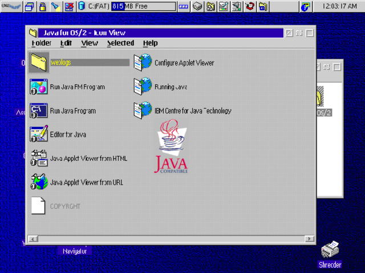This screenshot has width=365, height=273.
Task: Click the shutdown computer icon with red X
Action: (69, 6)
